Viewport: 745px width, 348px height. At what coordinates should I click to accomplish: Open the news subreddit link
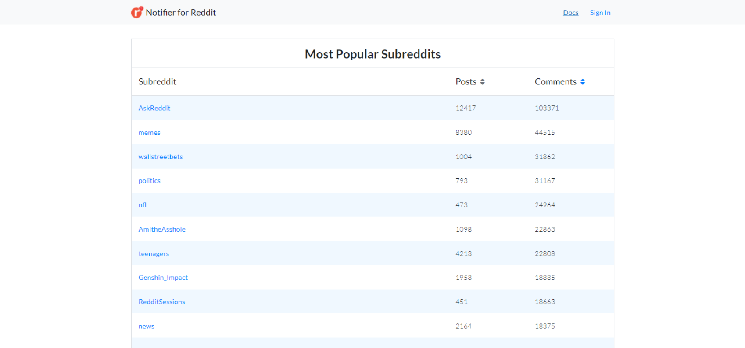tap(146, 326)
